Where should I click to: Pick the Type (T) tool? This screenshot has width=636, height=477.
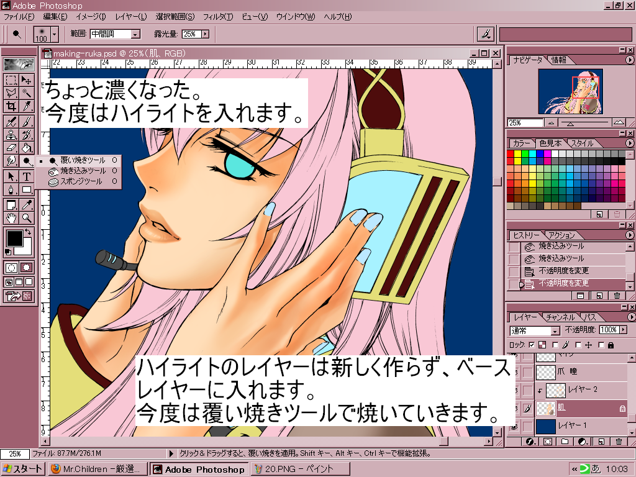click(27, 176)
